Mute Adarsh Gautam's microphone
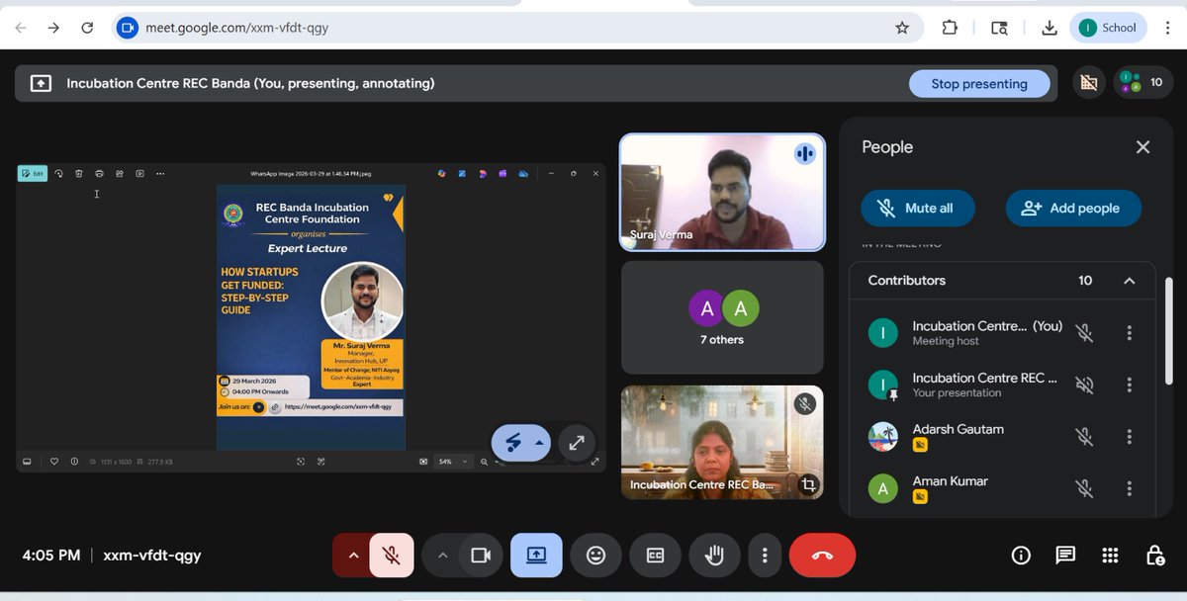Image resolution: width=1187 pixels, height=601 pixels. 1085,436
